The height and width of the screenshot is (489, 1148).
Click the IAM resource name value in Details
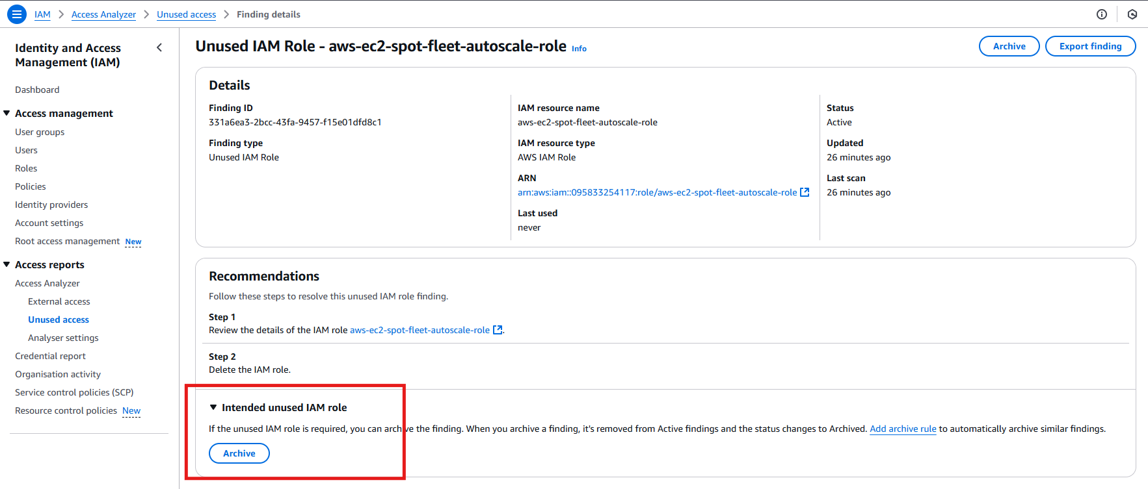click(x=587, y=122)
